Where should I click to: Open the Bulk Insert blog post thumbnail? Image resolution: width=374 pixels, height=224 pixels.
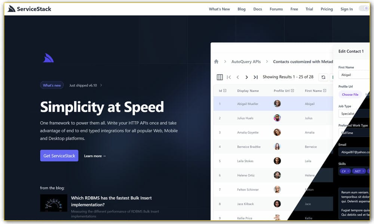coord(54,203)
